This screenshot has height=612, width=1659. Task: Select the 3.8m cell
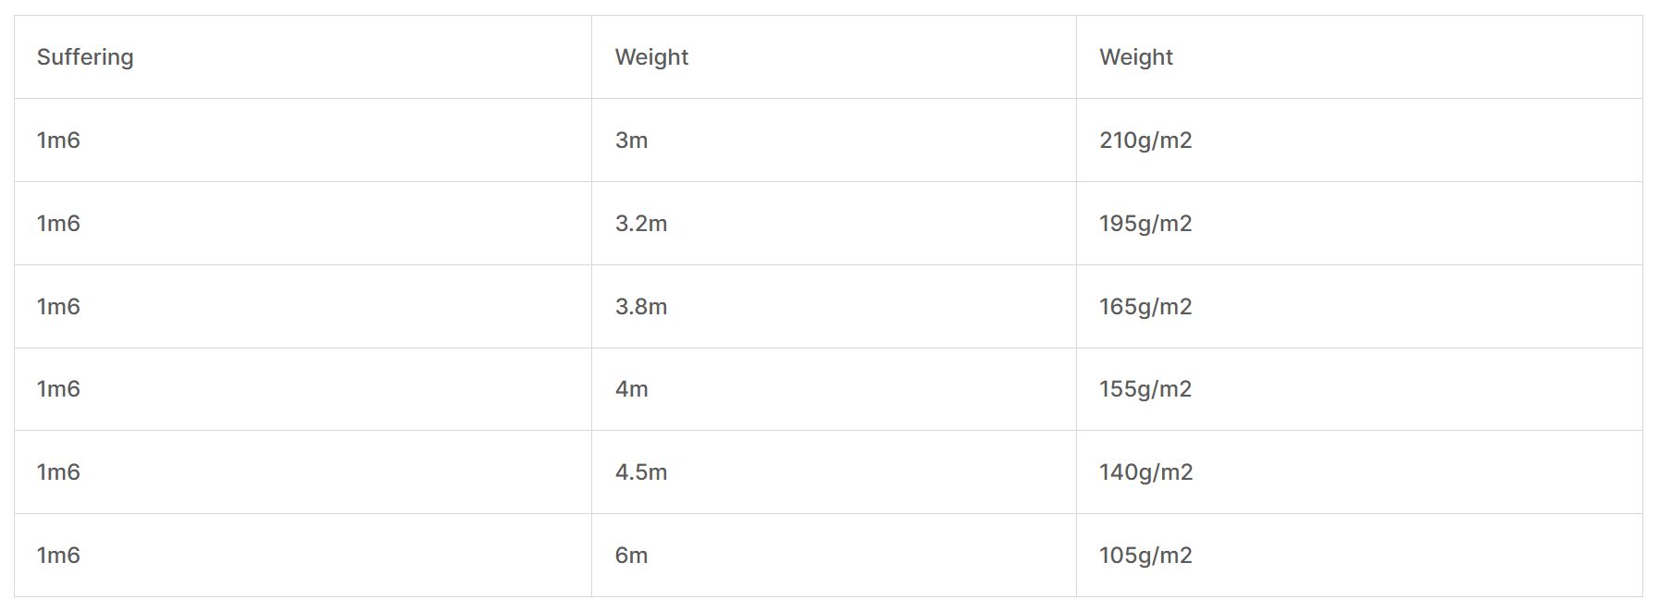coord(640,307)
